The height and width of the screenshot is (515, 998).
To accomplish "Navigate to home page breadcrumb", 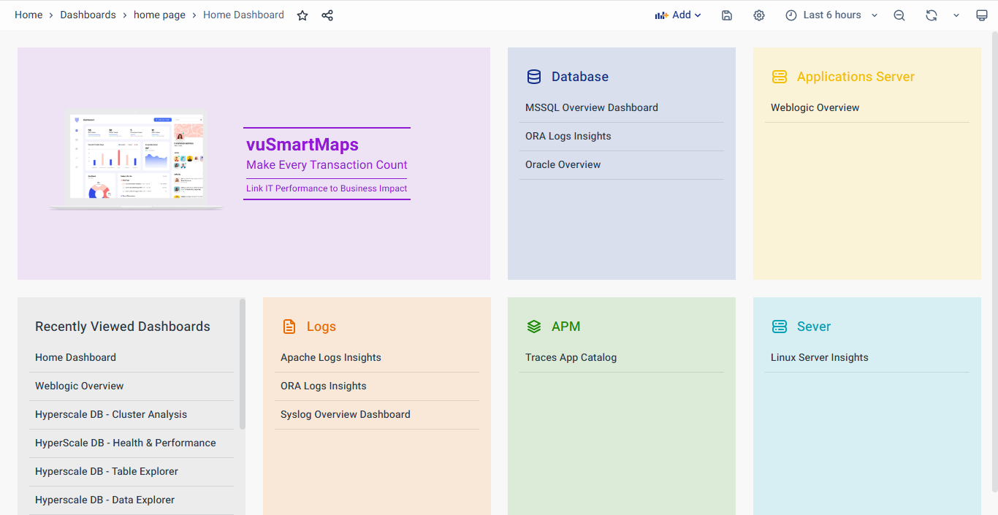I will coord(159,15).
